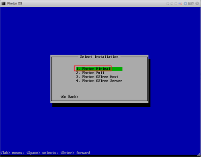Open the gear Actions menu
Screen dimensions: 201x157
pyautogui.click(x=185, y=4)
